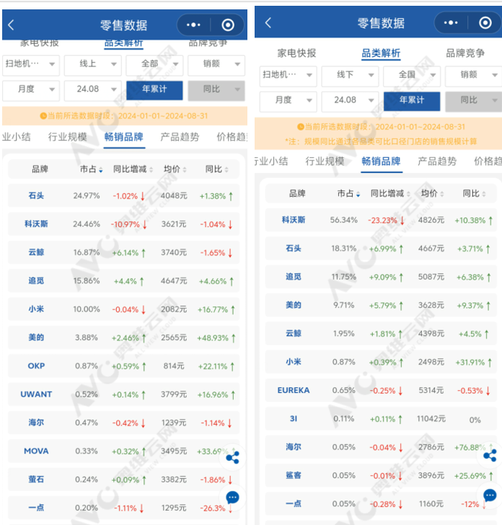Click 11042元 average price cell
The width and height of the screenshot is (502, 525).
point(431,419)
